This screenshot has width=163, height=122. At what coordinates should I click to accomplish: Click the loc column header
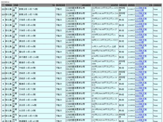pyautogui.click(x=37, y=5)
